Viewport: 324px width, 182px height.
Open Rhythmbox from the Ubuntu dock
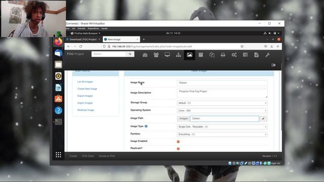(x=58, y=76)
